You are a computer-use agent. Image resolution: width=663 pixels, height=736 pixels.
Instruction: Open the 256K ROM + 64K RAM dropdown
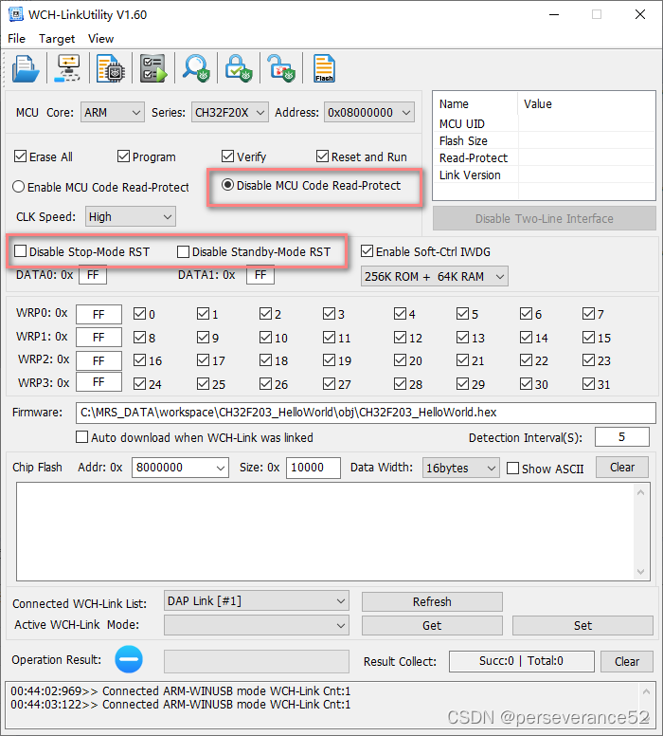coord(434,276)
